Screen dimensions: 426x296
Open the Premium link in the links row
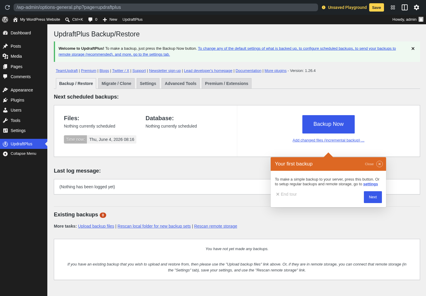tap(89, 71)
